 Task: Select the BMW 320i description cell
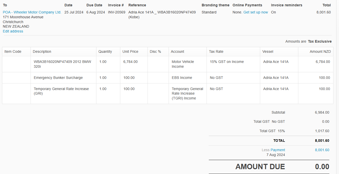pyautogui.click(x=63, y=64)
